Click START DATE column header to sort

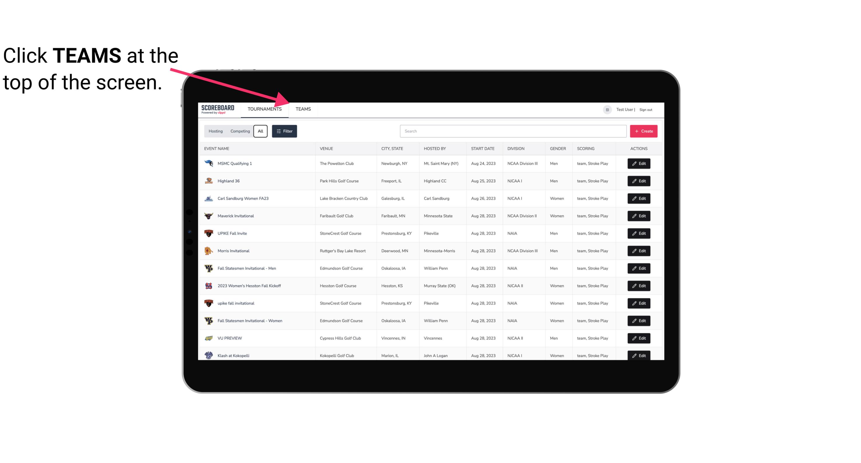point(483,148)
